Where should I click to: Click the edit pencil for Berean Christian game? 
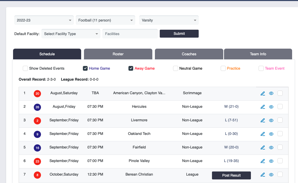pyautogui.click(x=263, y=175)
